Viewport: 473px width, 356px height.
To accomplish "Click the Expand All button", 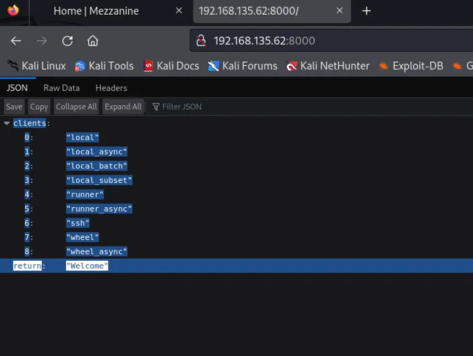I will point(123,106).
